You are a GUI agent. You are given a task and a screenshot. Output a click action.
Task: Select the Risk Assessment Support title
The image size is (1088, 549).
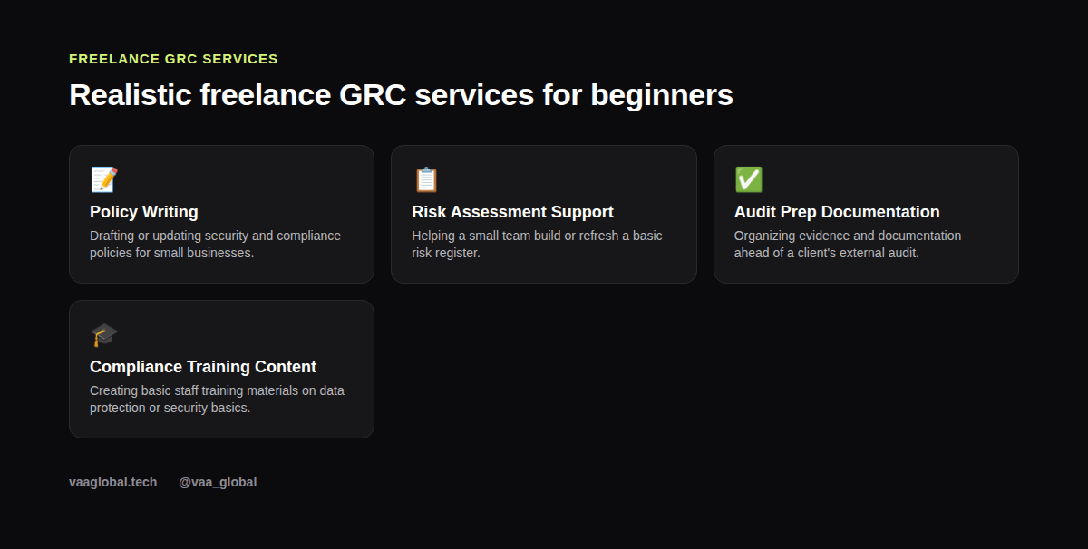512,212
